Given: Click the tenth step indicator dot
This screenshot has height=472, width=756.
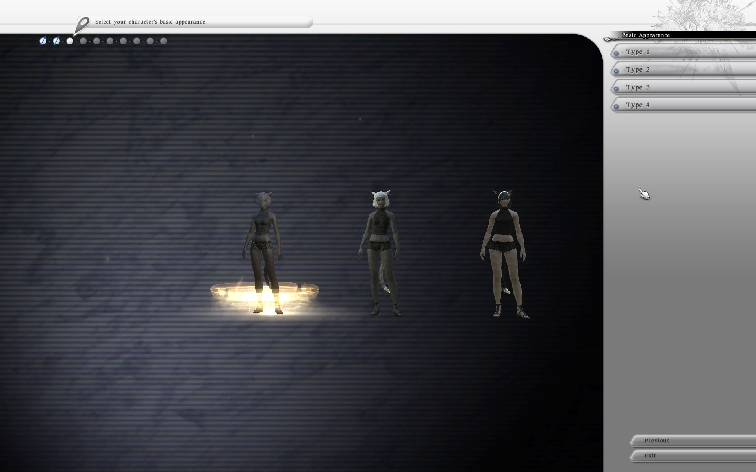Looking at the screenshot, I should 163,41.
